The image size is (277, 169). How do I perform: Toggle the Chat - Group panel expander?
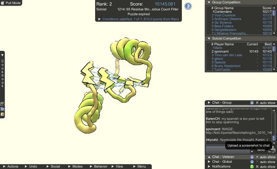(209, 103)
